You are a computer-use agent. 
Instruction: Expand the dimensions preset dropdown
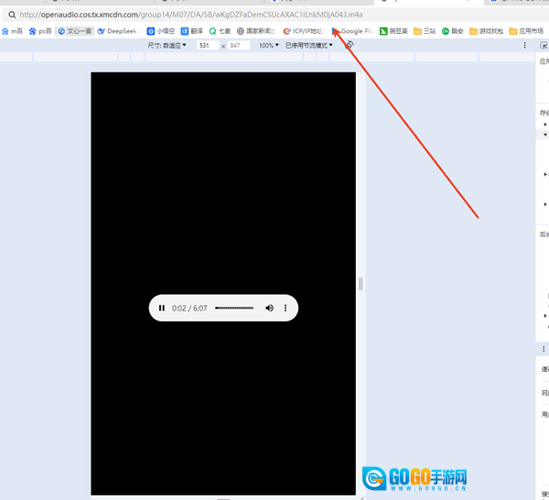[167, 45]
